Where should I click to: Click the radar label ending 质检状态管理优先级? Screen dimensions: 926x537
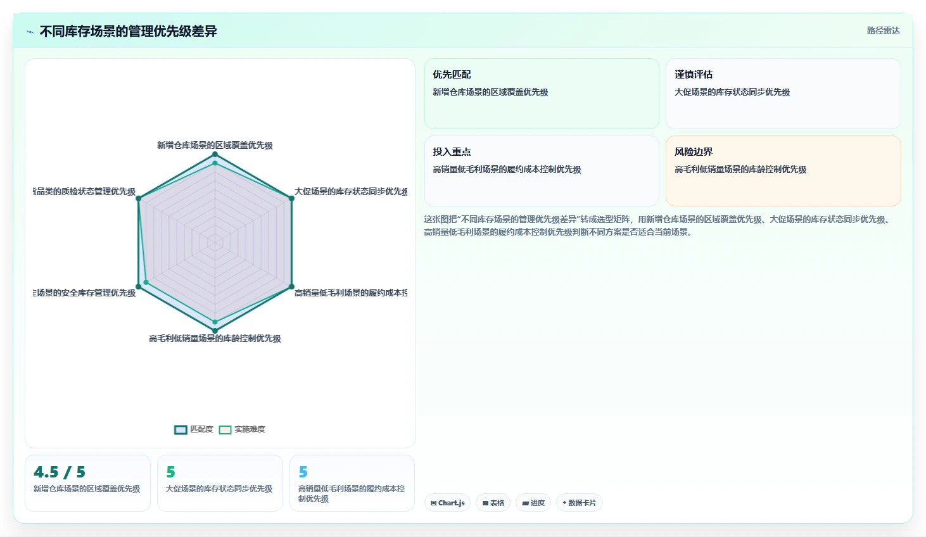click(84, 191)
